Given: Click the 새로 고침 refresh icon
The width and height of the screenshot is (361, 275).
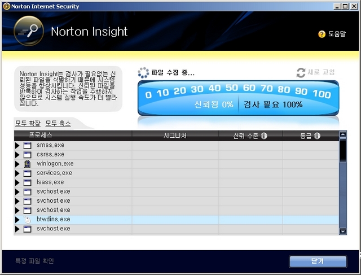Looking at the screenshot, I should click(301, 73).
